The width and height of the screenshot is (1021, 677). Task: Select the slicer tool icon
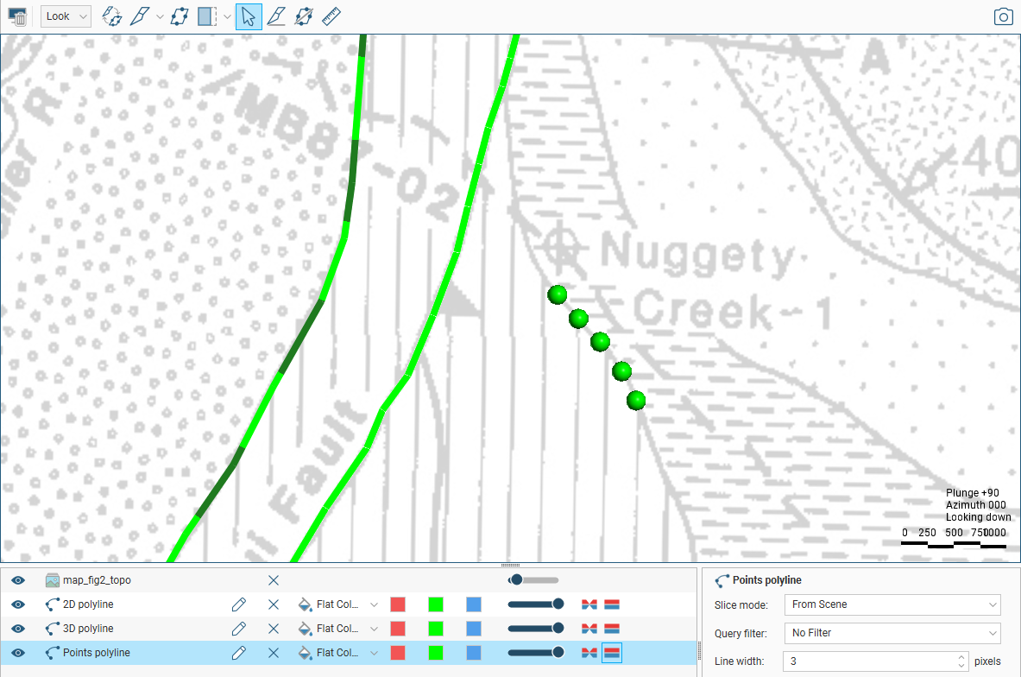point(207,16)
